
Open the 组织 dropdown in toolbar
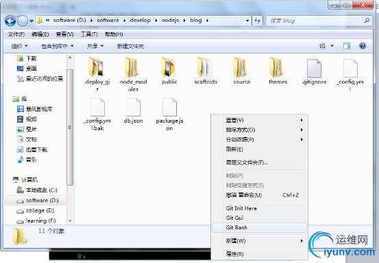click(19, 46)
